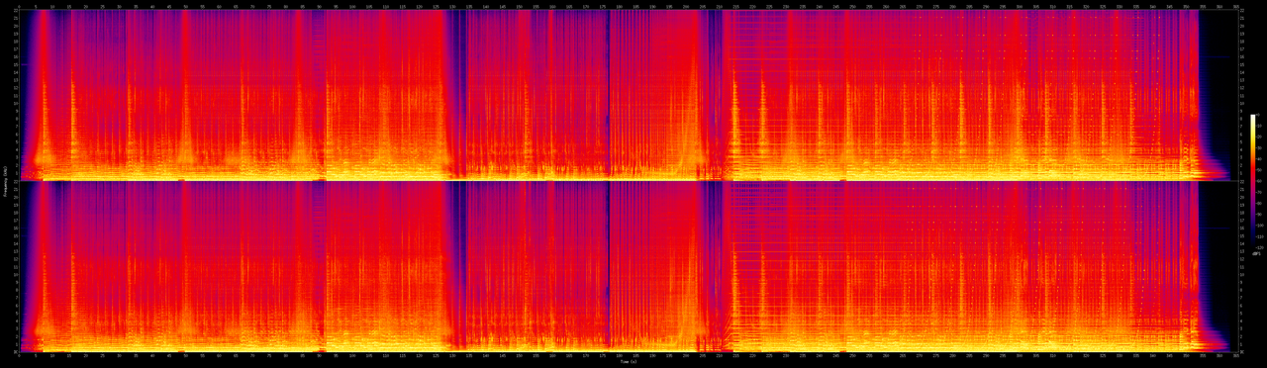Click the -120 value on the color scale
1267x368 pixels.
pyautogui.click(x=1260, y=247)
